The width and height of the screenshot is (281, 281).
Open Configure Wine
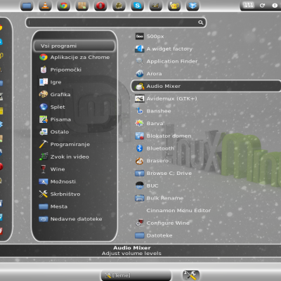(x=162, y=223)
